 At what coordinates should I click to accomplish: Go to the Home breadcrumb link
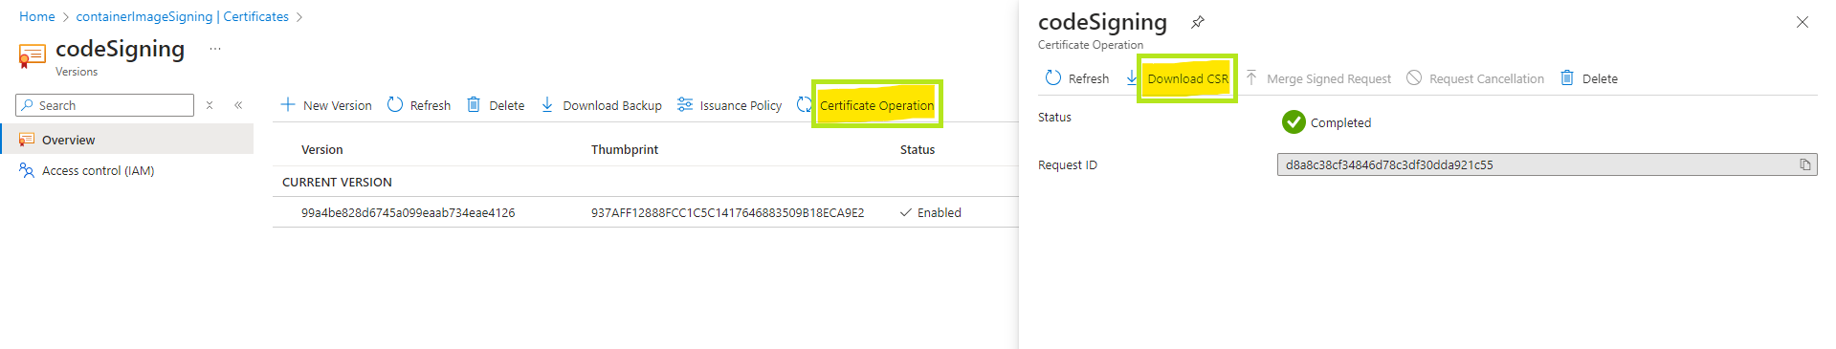(37, 16)
